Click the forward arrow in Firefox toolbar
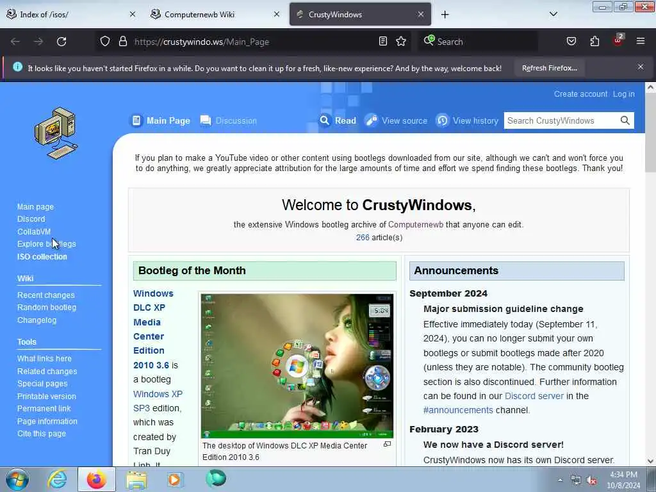This screenshot has height=492, width=656. click(x=38, y=42)
